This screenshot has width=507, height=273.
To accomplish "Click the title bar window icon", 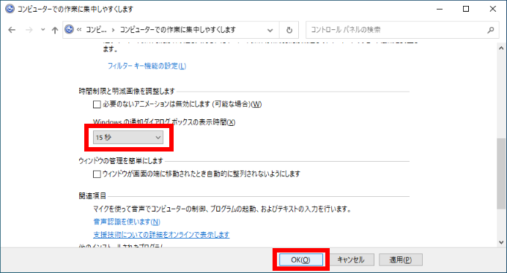I will tap(10, 9).
